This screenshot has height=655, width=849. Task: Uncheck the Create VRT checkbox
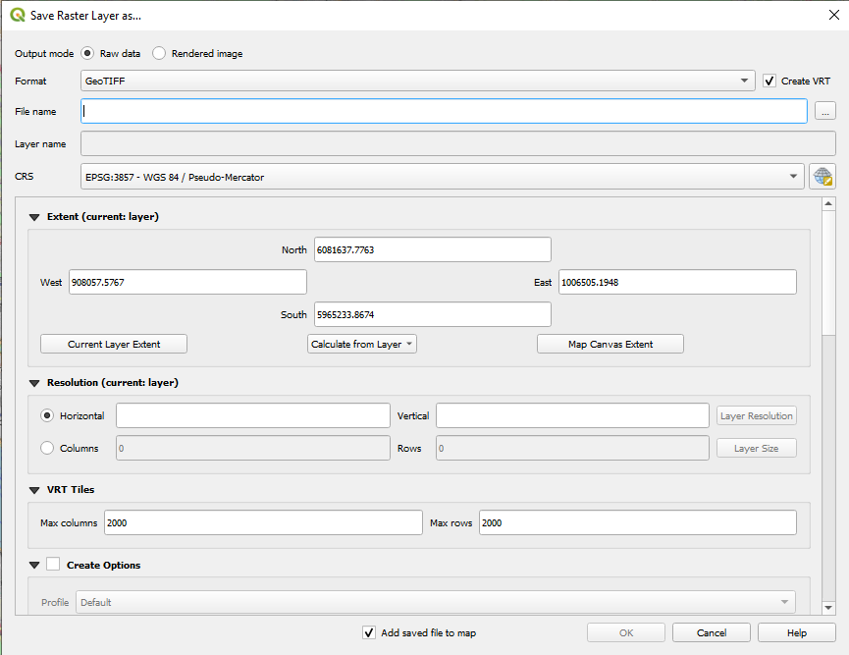[769, 81]
